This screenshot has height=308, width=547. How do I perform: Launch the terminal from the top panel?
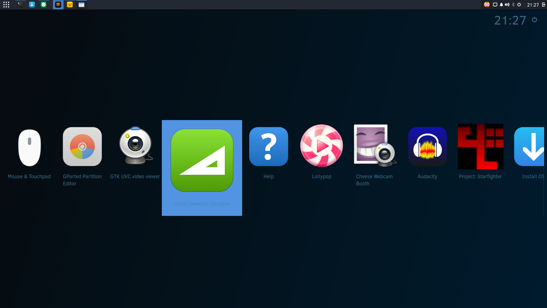tap(20, 5)
